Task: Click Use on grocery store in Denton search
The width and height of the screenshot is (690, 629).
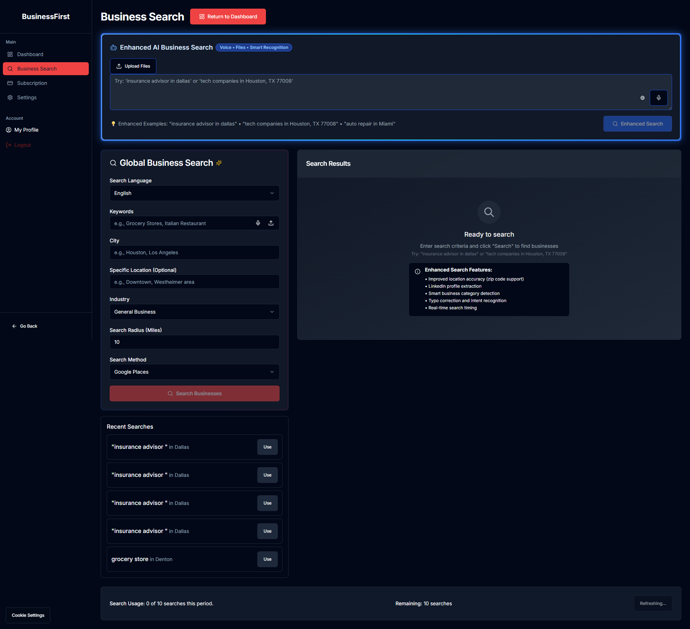Action: (267, 559)
